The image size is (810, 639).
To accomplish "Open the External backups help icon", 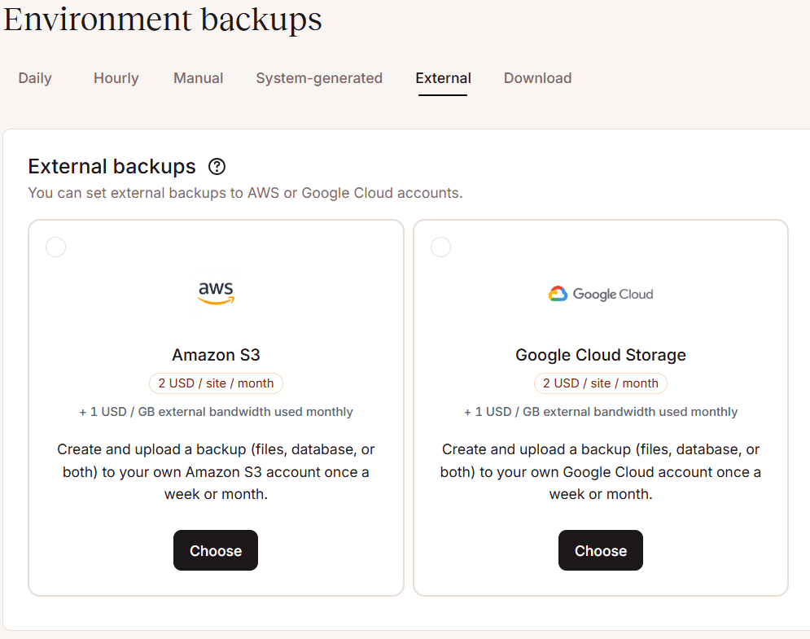I will click(217, 167).
